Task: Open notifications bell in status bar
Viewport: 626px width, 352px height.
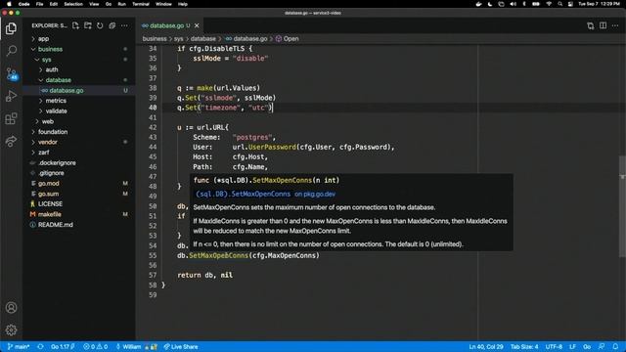Action: pyautogui.click(x=615, y=347)
